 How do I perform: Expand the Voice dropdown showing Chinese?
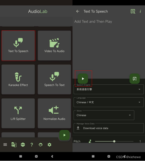click(x=104, y=115)
